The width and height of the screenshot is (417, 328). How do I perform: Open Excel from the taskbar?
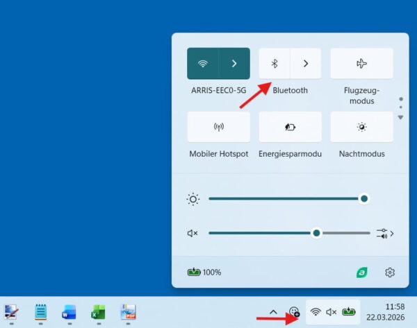99,312
